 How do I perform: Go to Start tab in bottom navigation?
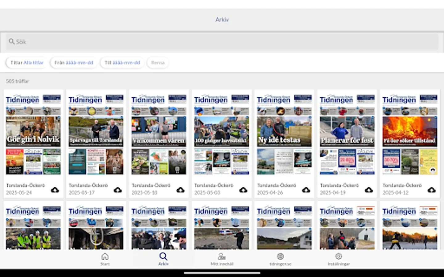(105, 259)
